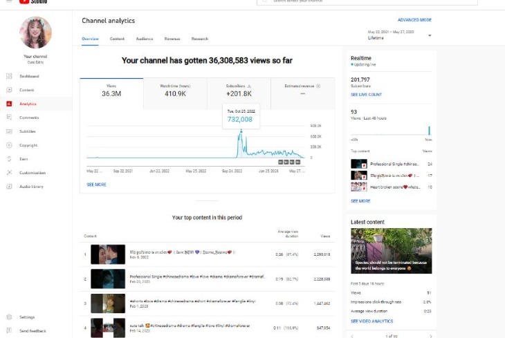Select the Analytics sidebar icon
505x338 pixels.
pos(9,104)
